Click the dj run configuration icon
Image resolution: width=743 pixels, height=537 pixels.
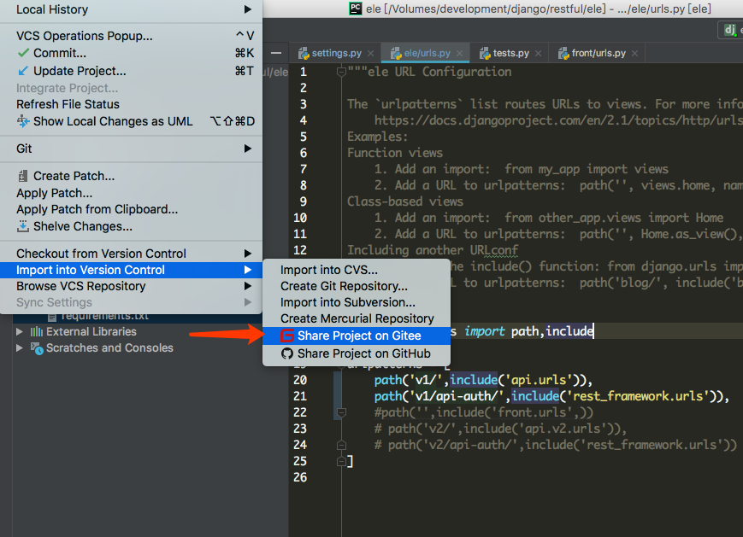730,30
